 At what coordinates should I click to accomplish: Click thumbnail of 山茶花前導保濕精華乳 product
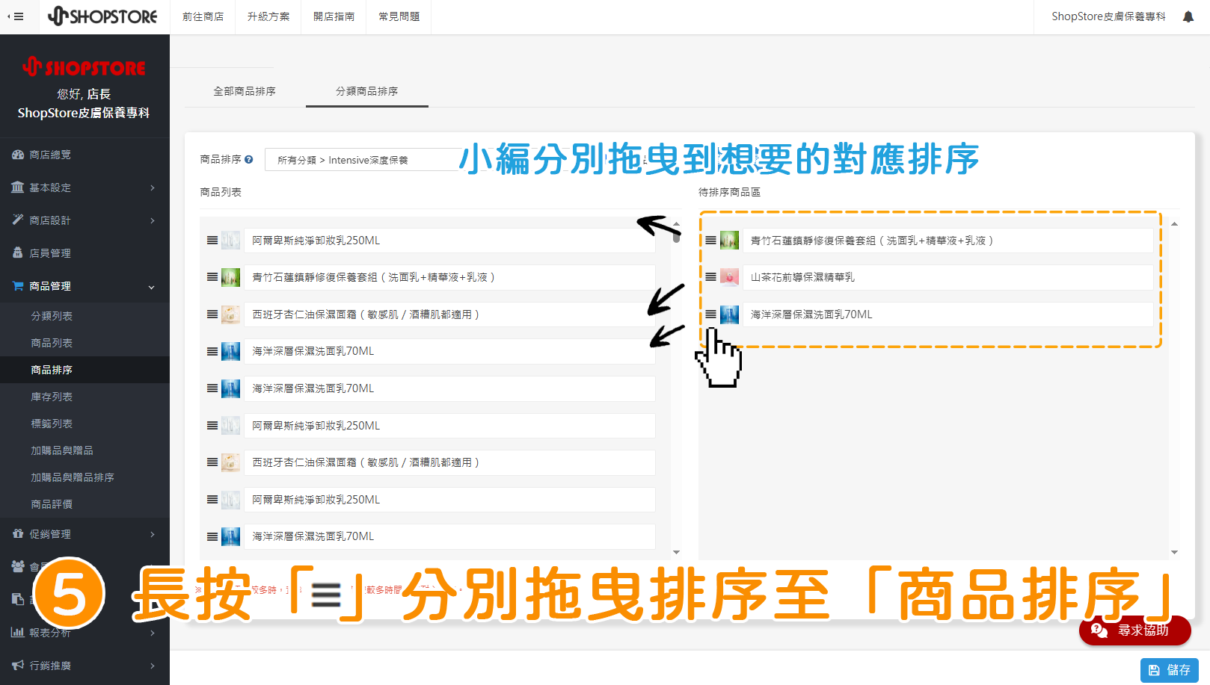(729, 277)
